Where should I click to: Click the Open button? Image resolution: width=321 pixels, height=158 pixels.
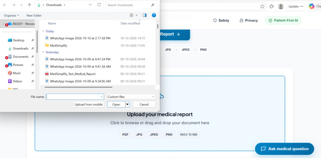click(116, 104)
